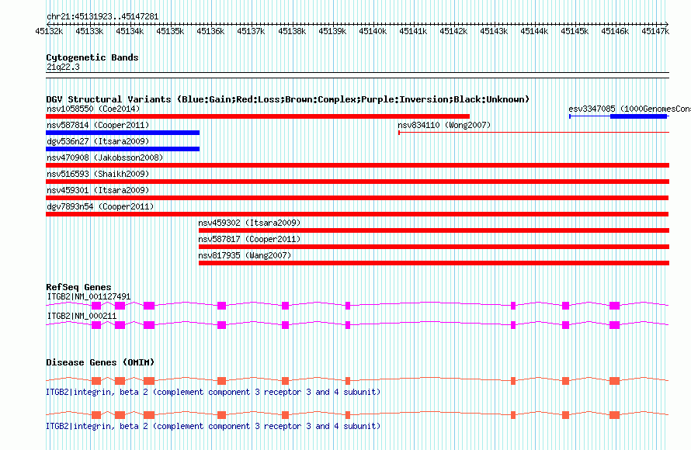The width and height of the screenshot is (691, 450).
Task: Open the esv3347085 (1000Genomes) label
Action: coord(630,109)
